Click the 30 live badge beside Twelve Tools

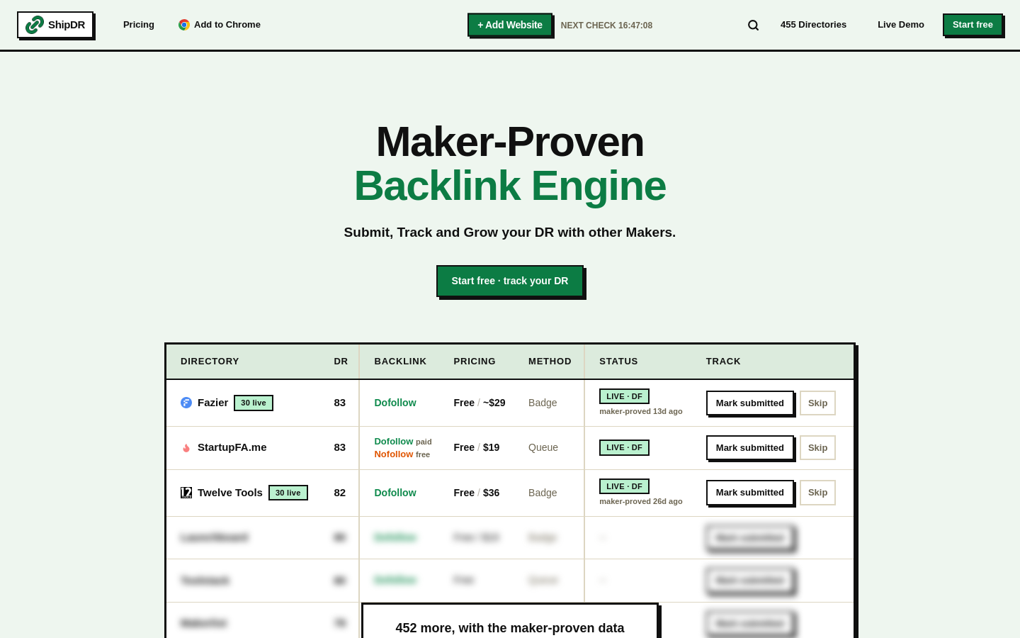pyautogui.click(x=288, y=493)
